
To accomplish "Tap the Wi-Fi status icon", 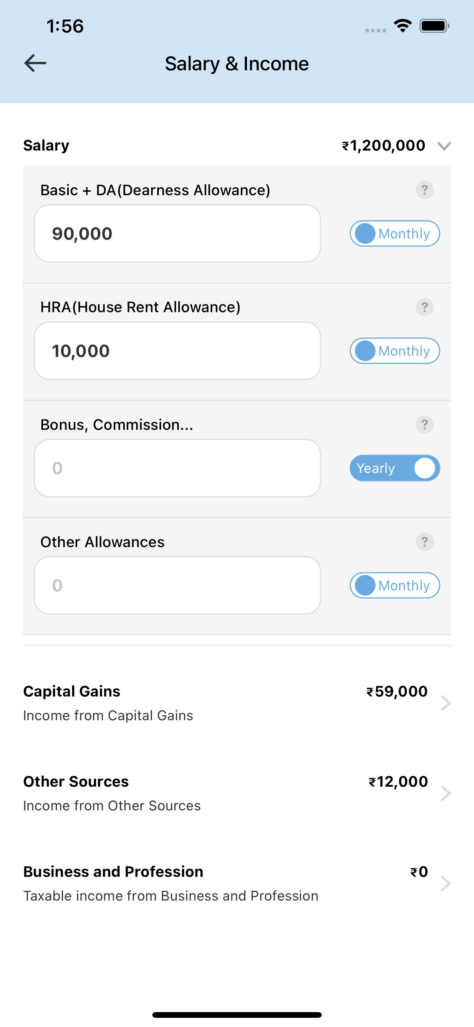I will (x=403, y=26).
